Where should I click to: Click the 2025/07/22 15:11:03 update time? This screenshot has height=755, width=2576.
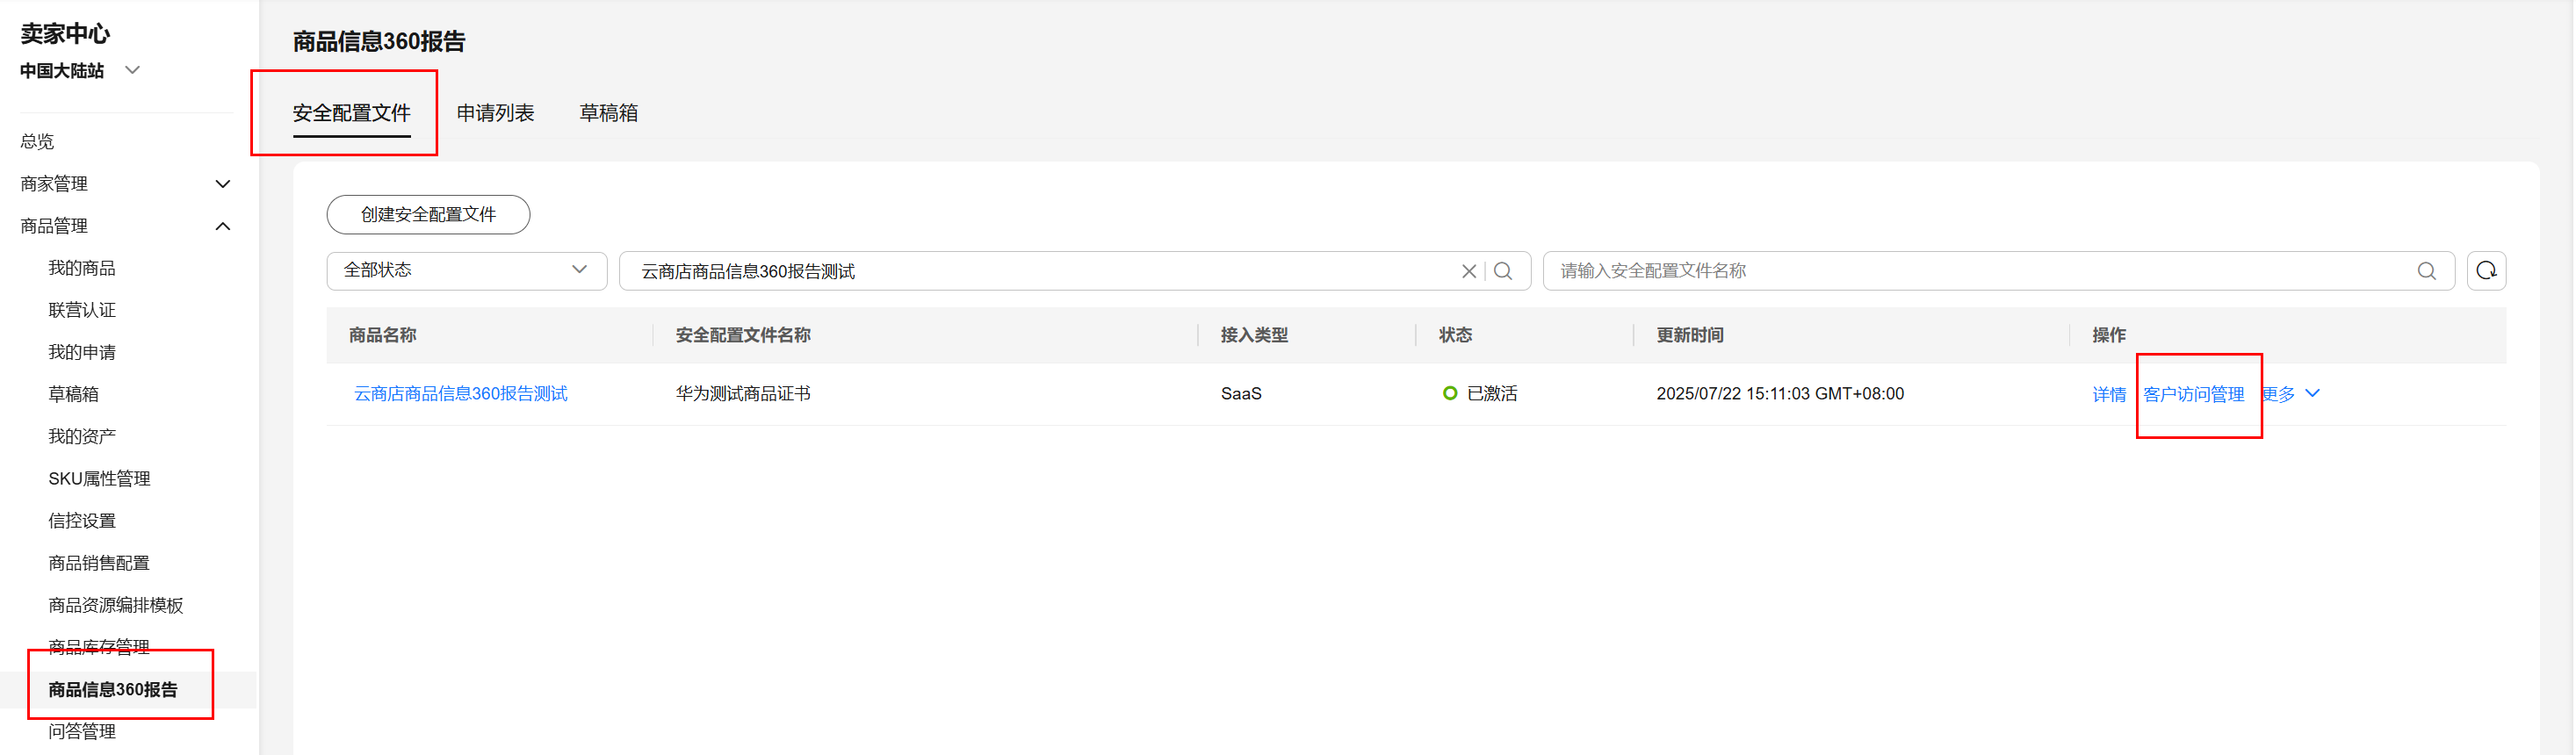[x=1780, y=394]
